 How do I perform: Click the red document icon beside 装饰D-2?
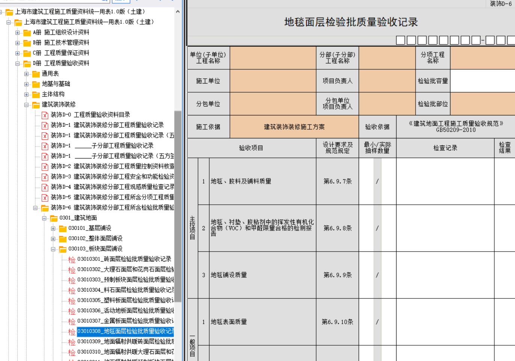click(45, 166)
